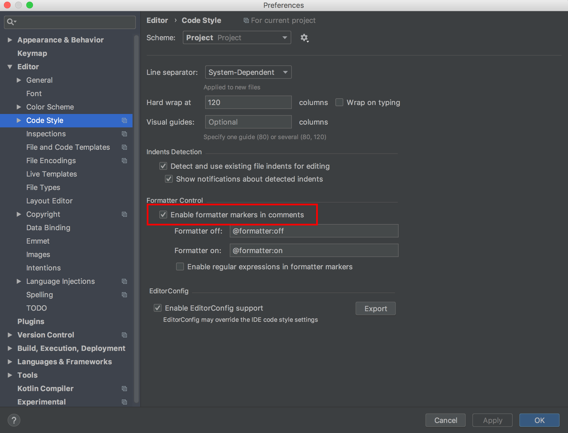The image size is (568, 433).
Task: Expand Appearance & Behavior tree node
Action: coord(10,40)
